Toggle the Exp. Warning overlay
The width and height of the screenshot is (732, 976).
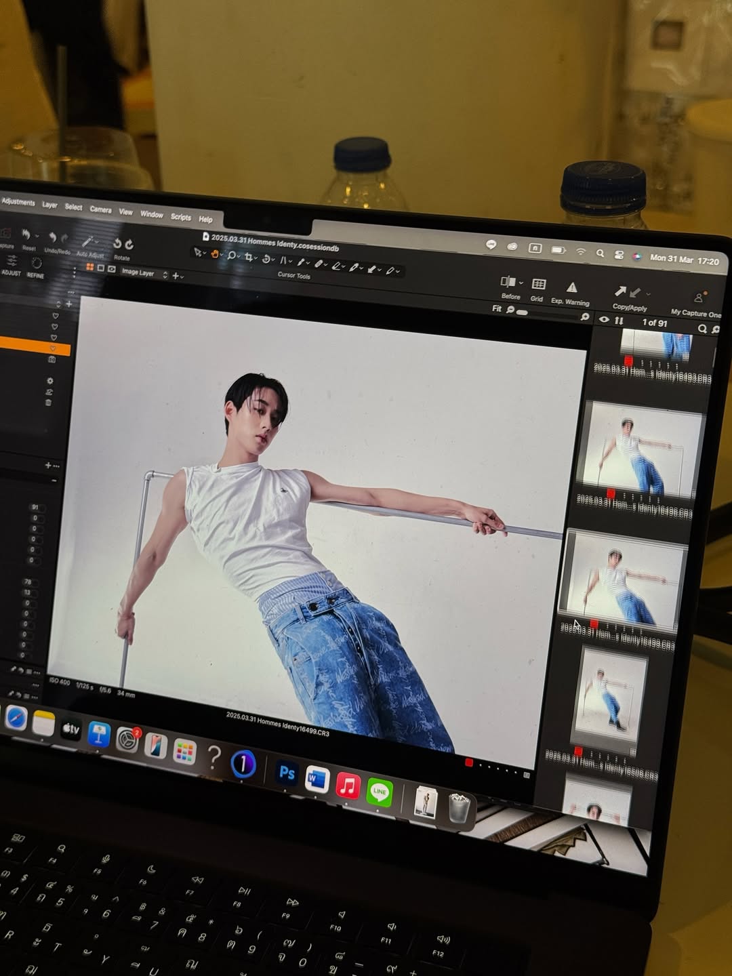coord(572,287)
